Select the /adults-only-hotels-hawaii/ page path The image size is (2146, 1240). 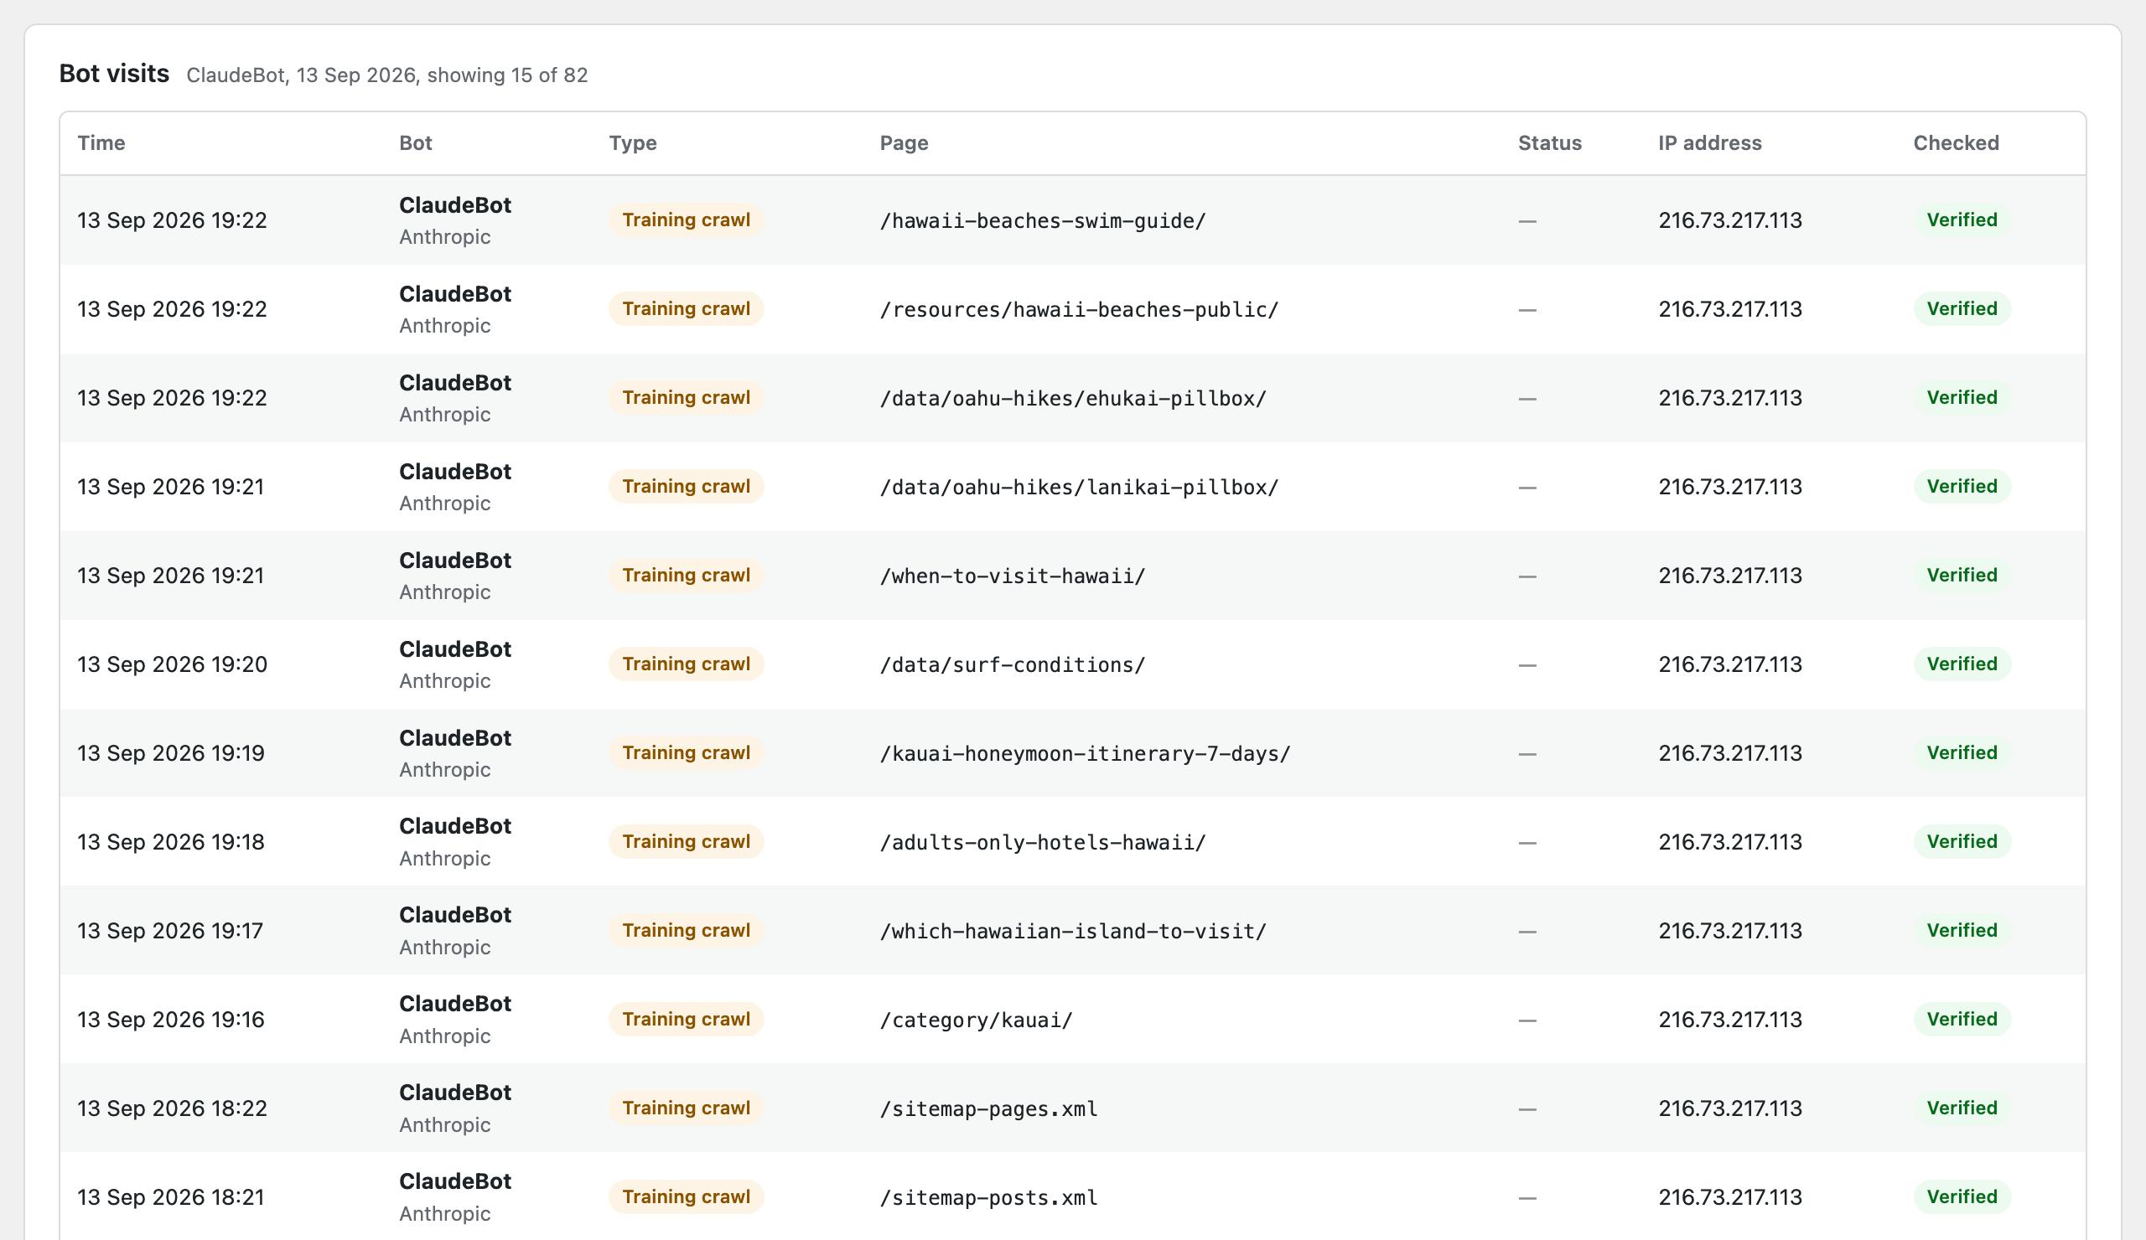(x=1042, y=843)
